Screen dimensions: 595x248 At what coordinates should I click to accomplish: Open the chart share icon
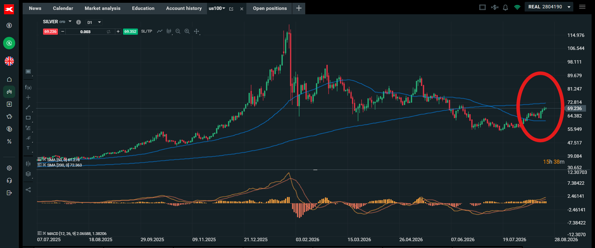[x=28, y=190]
